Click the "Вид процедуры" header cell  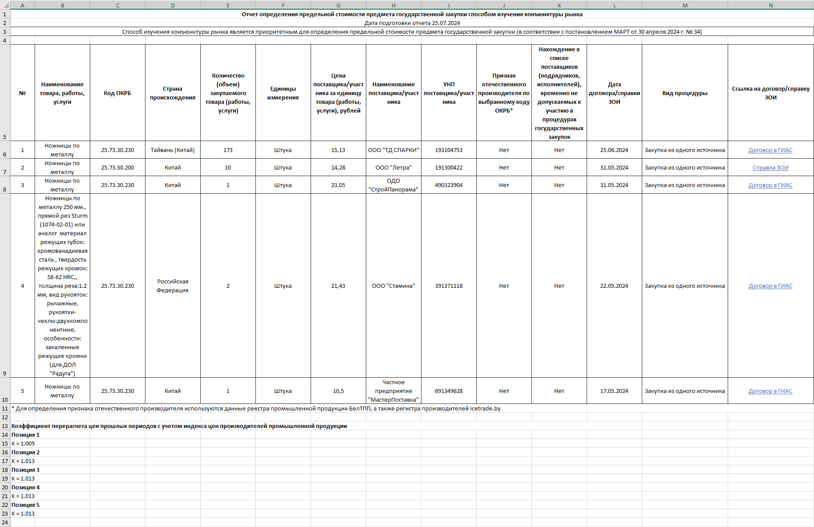(x=685, y=93)
